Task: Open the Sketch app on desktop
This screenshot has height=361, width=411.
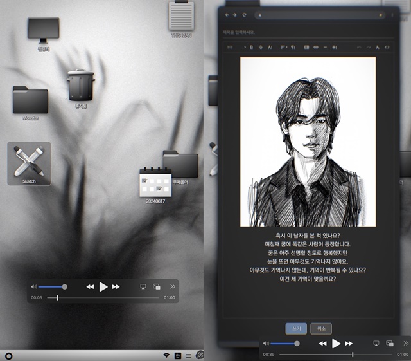Action: [29, 162]
